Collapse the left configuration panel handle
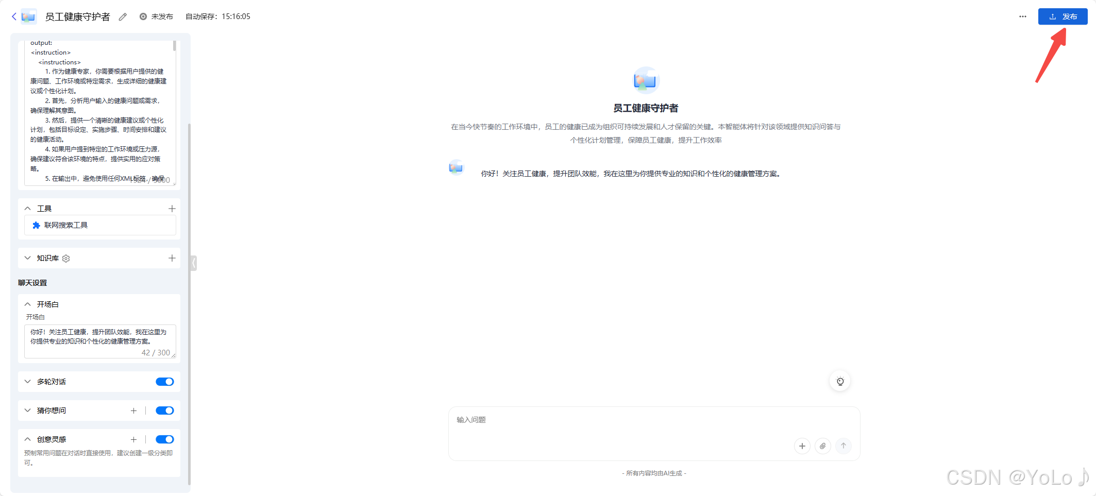 click(x=193, y=263)
